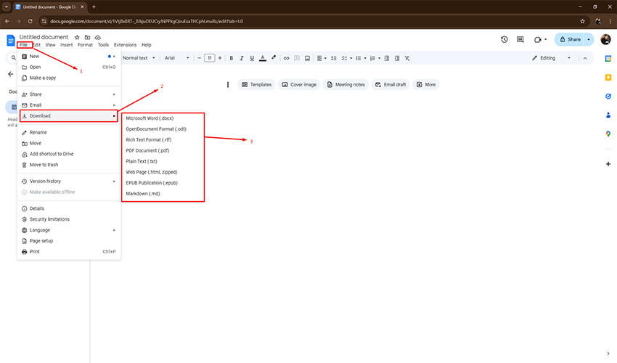
Task: Expand bulleted list options arrow
Action: click(365, 58)
